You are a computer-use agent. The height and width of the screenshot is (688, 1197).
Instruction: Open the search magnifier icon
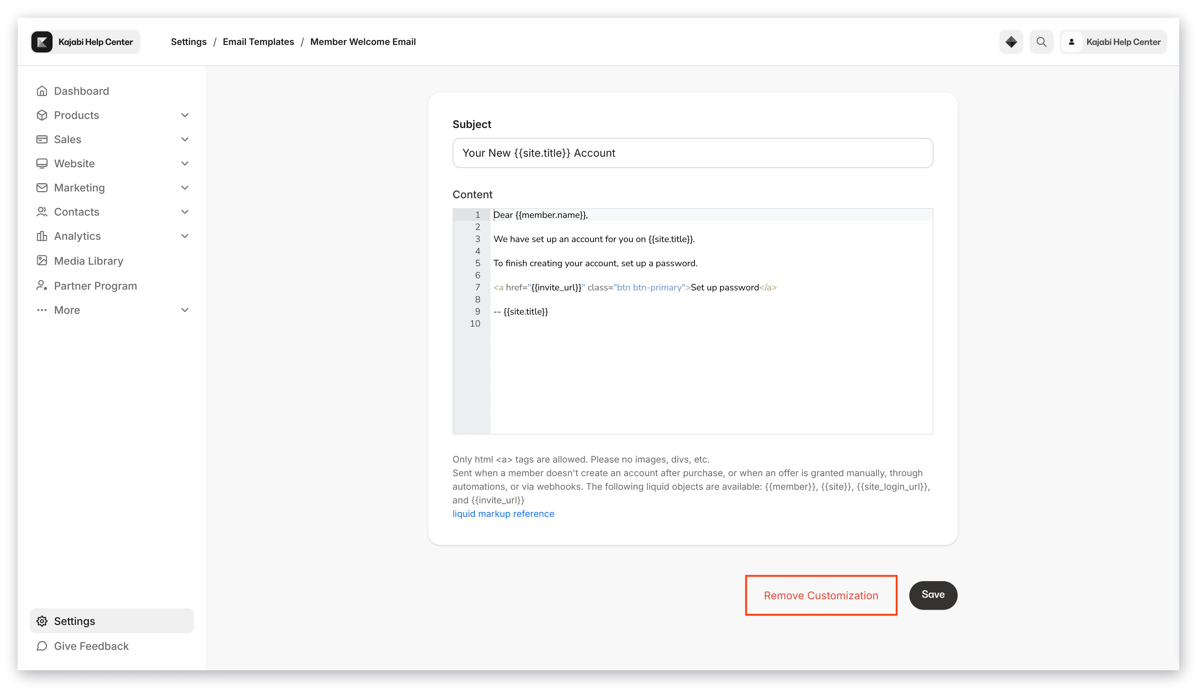[x=1041, y=42]
